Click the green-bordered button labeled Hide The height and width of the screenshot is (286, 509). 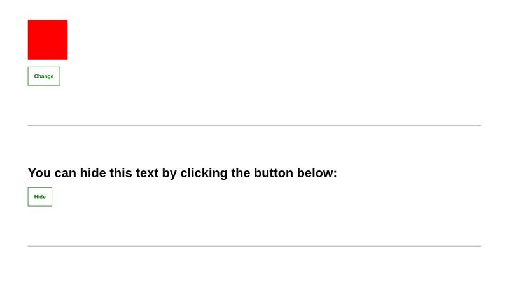39,197
